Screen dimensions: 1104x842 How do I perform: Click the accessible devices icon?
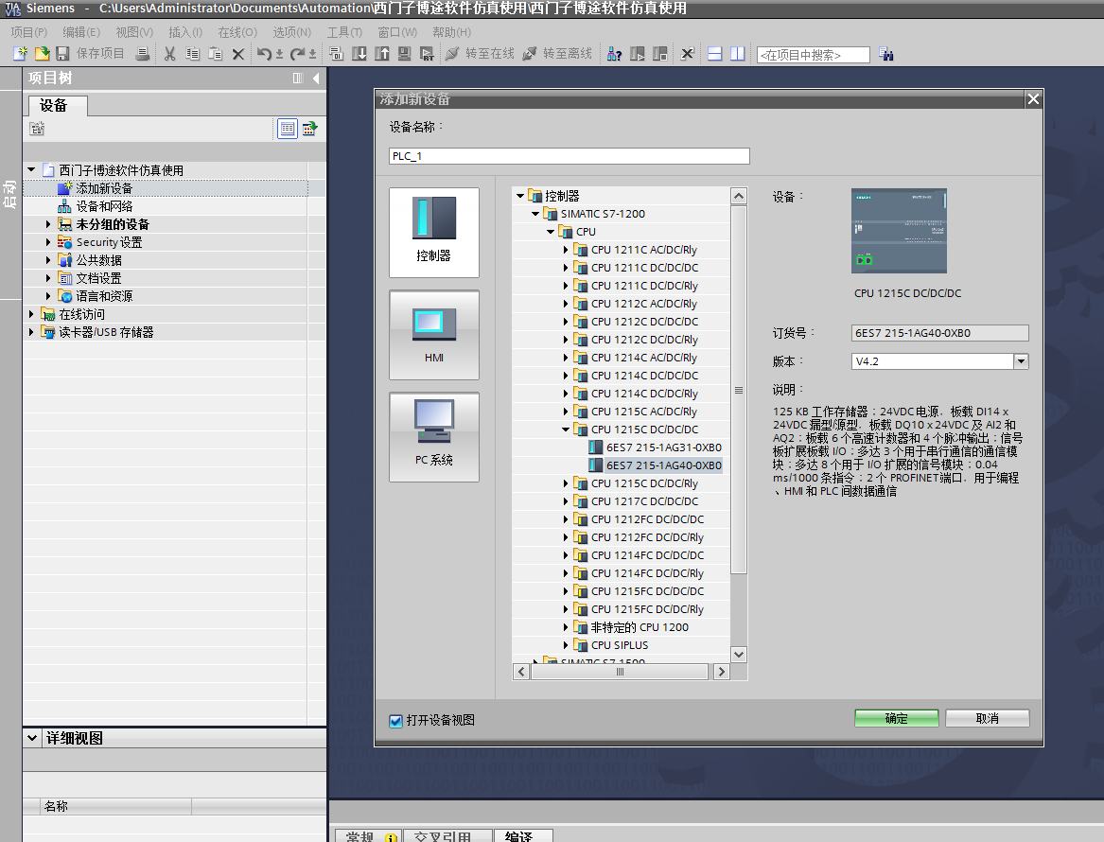(615, 54)
